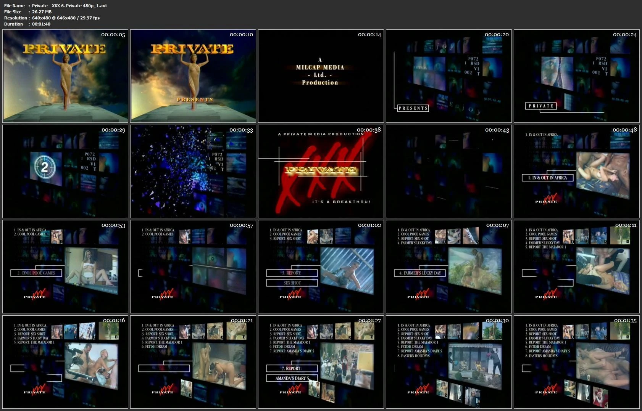
Task: Click the frame stamped 00:00:24
Action: [577, 76]
